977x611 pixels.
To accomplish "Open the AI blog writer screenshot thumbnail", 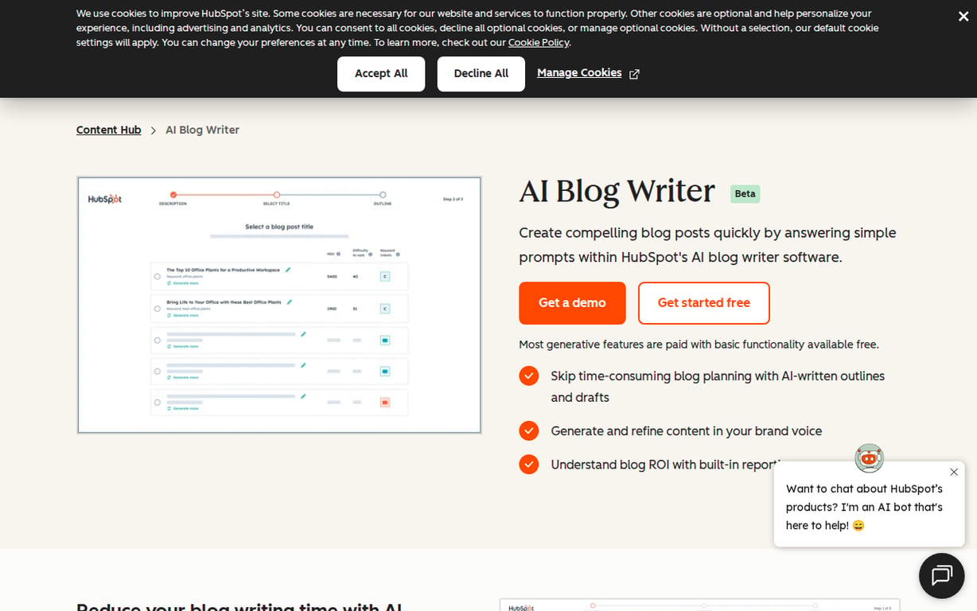I will pos(279,305).
